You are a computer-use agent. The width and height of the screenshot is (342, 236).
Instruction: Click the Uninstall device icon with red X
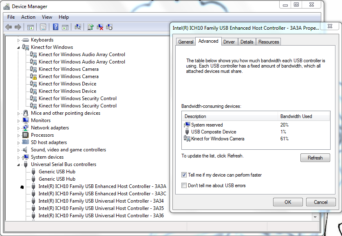(x=100, y=27)
